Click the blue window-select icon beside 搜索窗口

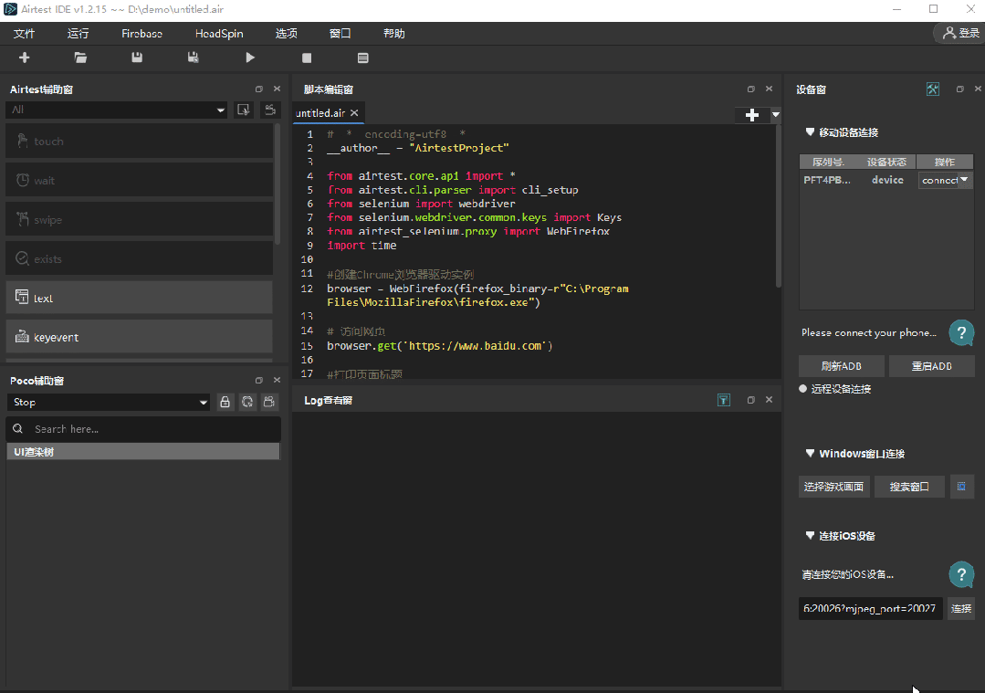point(961,487)
